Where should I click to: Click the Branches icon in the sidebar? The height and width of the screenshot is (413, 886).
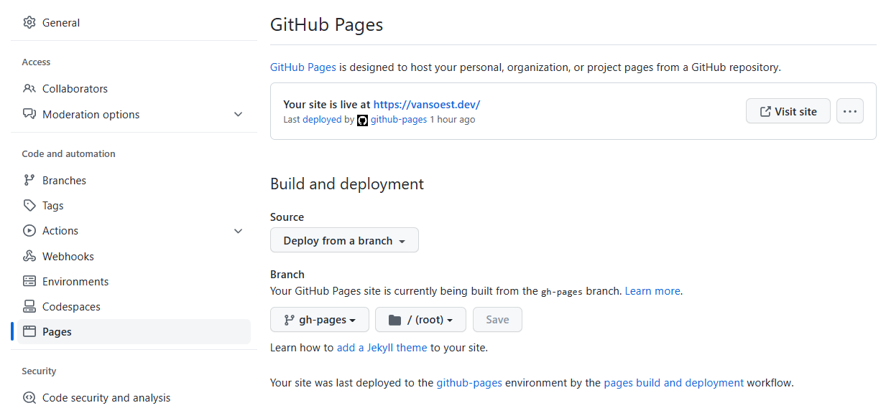pyautogui.click(x=29, y=180)
